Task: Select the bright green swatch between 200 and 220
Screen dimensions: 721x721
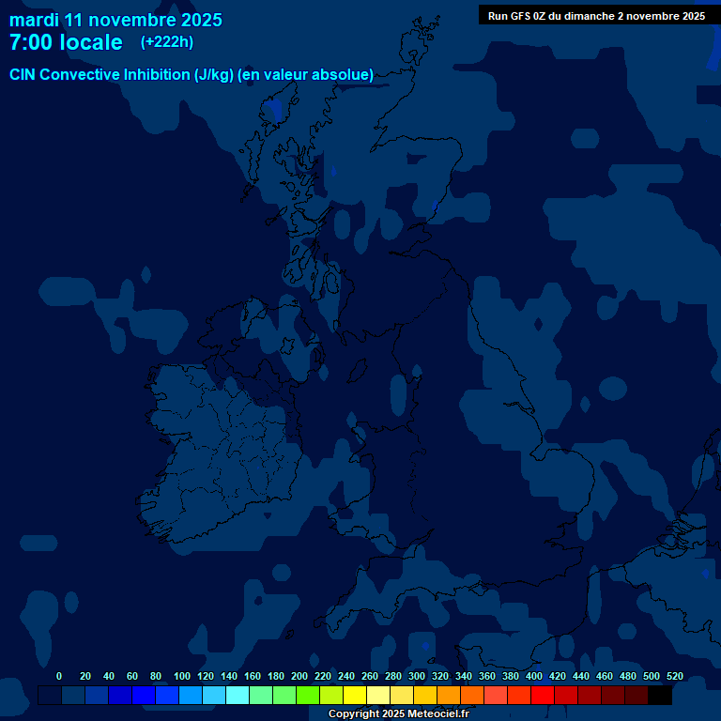Action: tap(308, 696)
